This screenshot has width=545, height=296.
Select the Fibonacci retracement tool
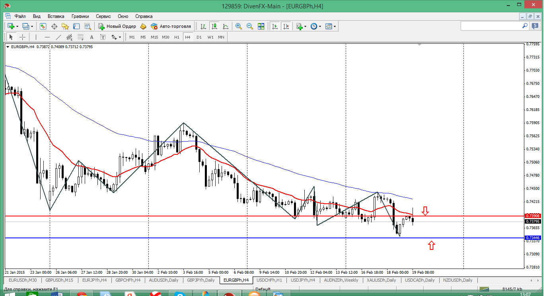point(80,37)
